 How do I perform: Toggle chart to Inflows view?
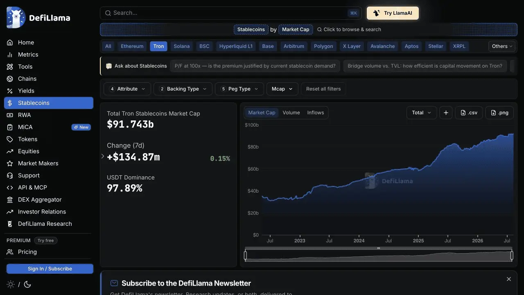316,113
